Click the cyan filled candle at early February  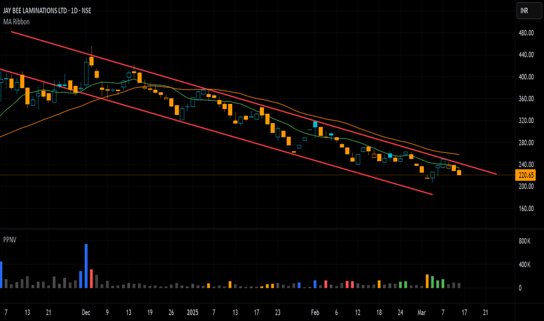coord(315,124)
